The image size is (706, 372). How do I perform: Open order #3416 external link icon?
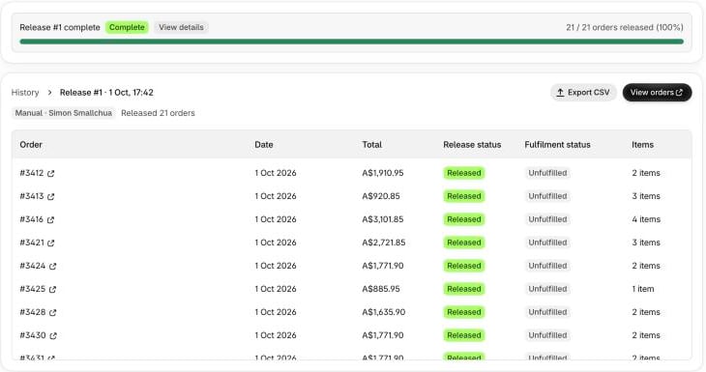point(50,220)
